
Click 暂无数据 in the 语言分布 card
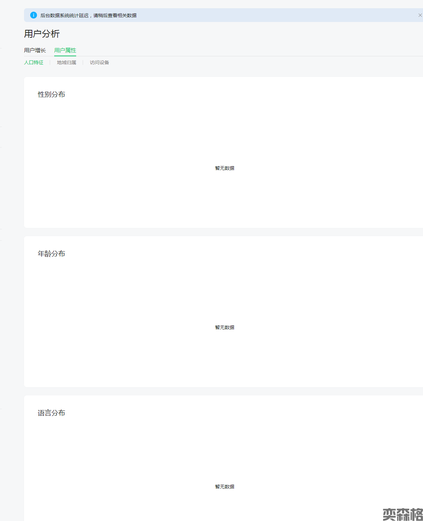[x=225, y=487]
